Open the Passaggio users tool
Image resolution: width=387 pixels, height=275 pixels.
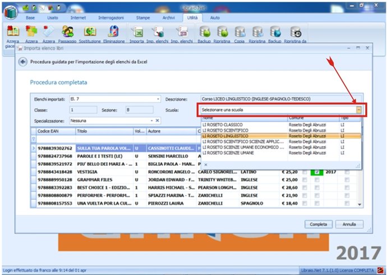click(67, 31)
